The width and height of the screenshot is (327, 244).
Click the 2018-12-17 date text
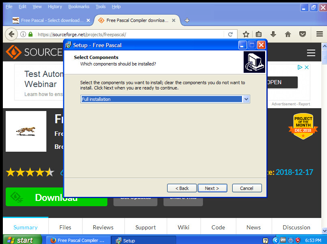pyautogui.click(x=294, y=172)
